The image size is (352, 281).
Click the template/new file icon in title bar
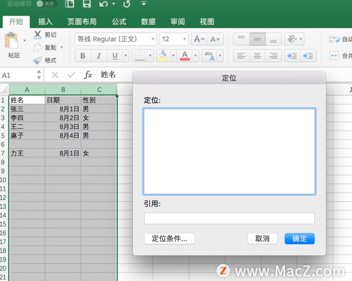[70, 3]
